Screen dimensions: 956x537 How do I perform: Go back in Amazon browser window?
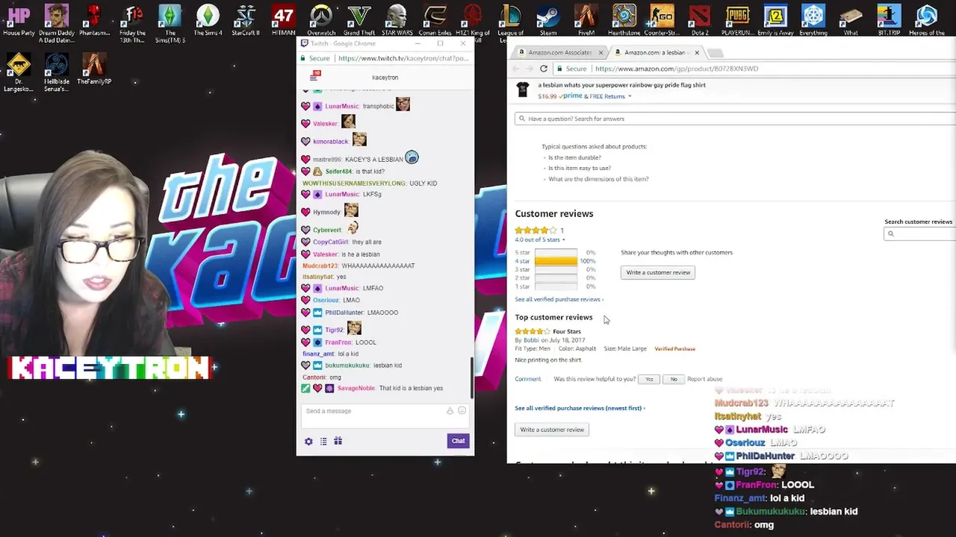tap(515, 69)
